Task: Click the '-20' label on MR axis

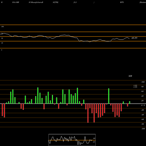Action: 142,110
